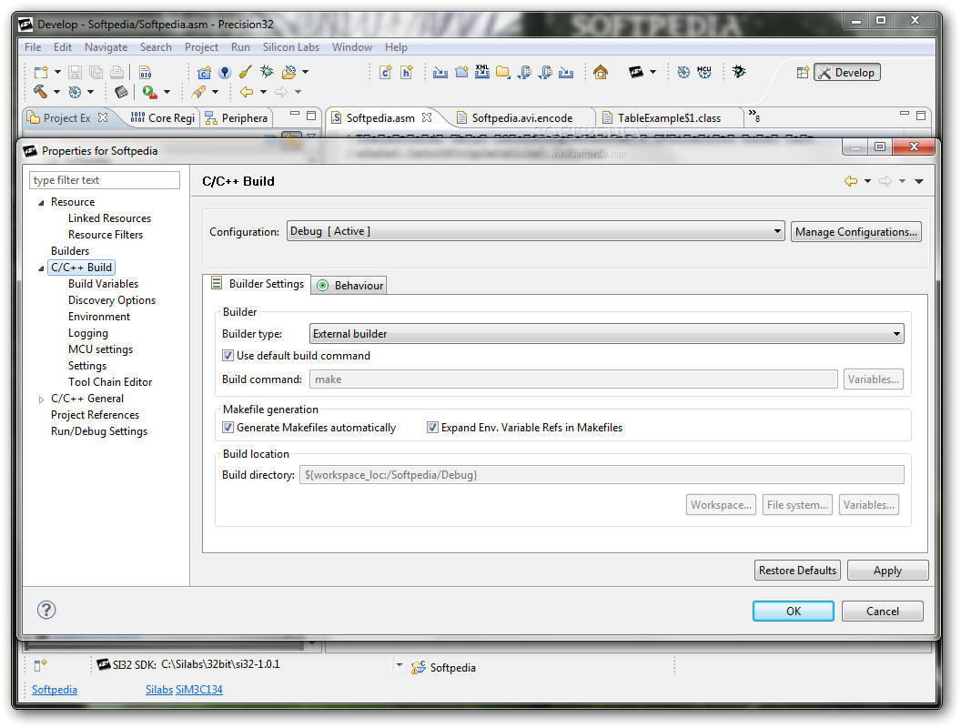Click the Build directory field
This screenshot has height=728, width=961.
point(602,475)
